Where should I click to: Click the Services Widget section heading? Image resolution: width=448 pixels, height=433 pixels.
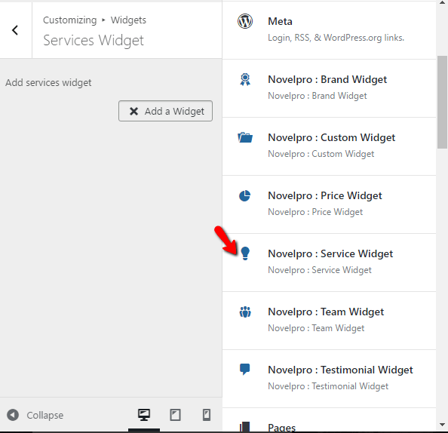click(94, 40)
